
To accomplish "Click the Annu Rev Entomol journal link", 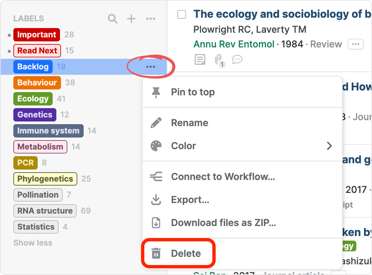I will click(x=234, y=44).
